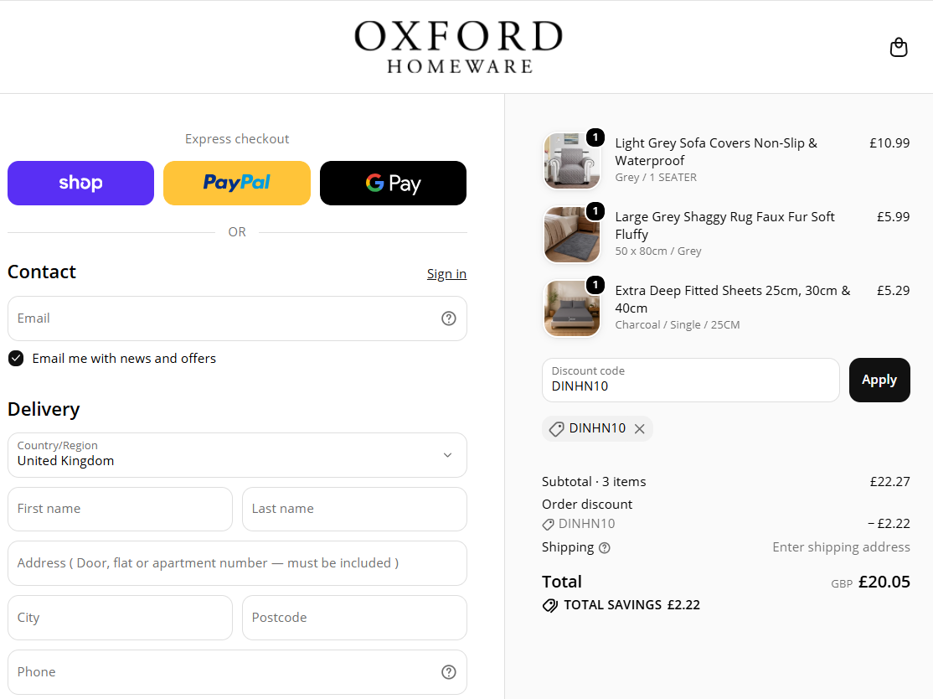Open Extra Deep Fitted Sheets thumbnail
This screenshot has width=933, height=699.
click(572, 308)
